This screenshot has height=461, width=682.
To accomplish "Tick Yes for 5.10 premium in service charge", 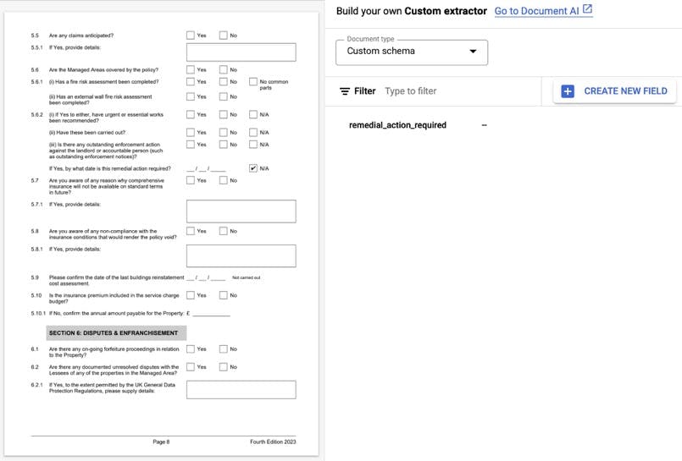I will pos(191,295).
